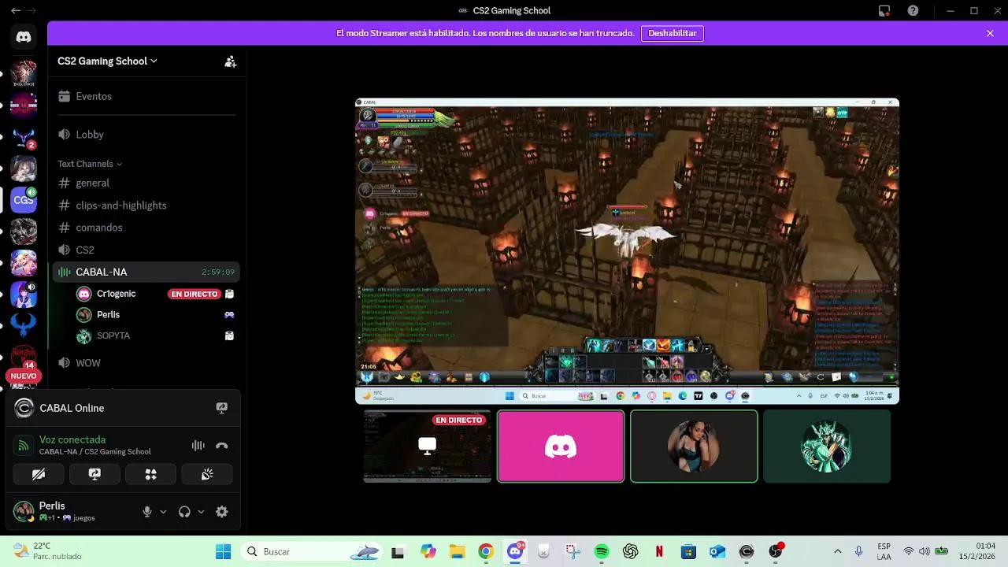1008x567 pixels.
Task: Select the CS2 voice channel
Action: [x=146, y=250]
